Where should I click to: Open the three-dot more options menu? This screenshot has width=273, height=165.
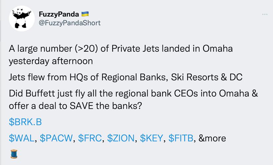pyautogui.click(x=265, y=14)
